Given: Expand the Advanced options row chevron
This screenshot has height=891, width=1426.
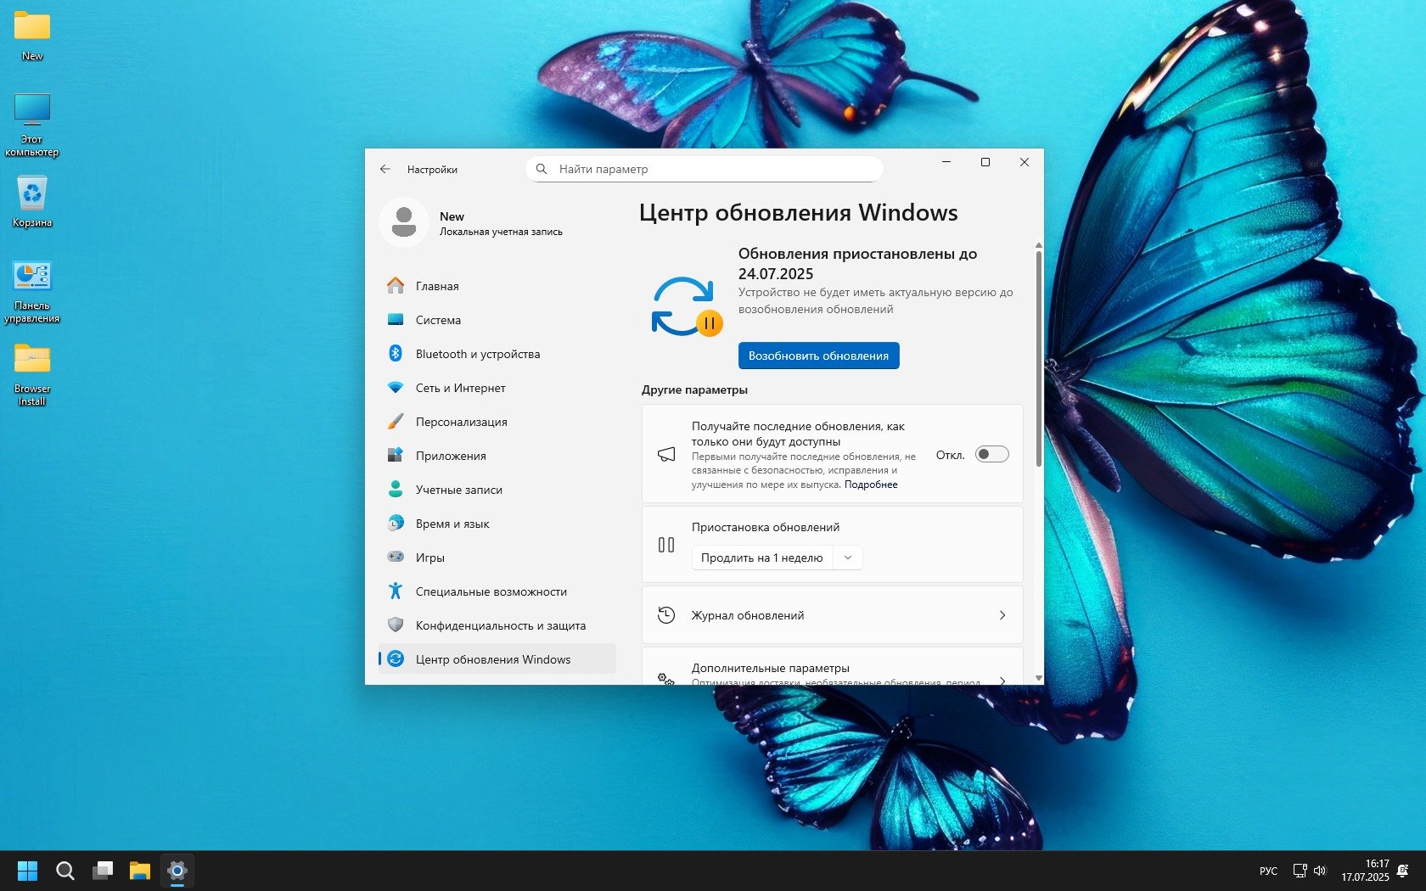Looking at the screenshot, I should 1002,679.
